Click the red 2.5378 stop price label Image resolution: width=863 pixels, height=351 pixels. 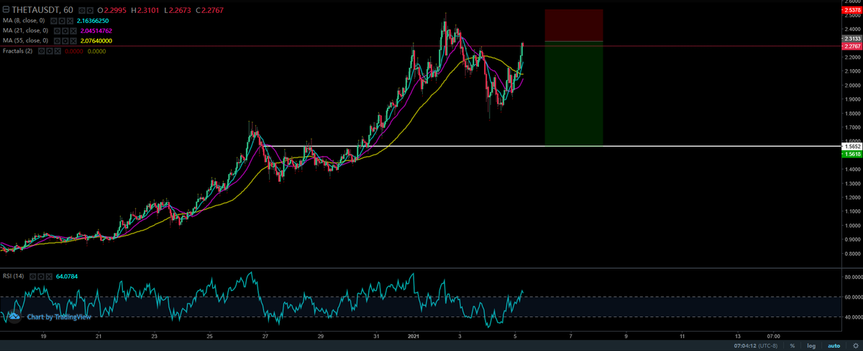click(851, 10)
